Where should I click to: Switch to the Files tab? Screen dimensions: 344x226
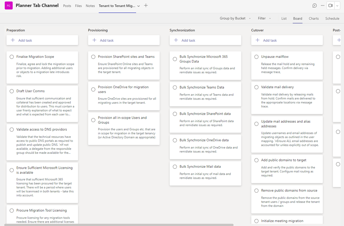click(x=78, y=6)
